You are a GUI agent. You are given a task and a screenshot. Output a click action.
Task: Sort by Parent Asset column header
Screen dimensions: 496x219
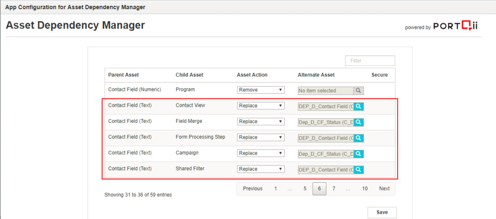pyautogui.click(x=124, y=75)
